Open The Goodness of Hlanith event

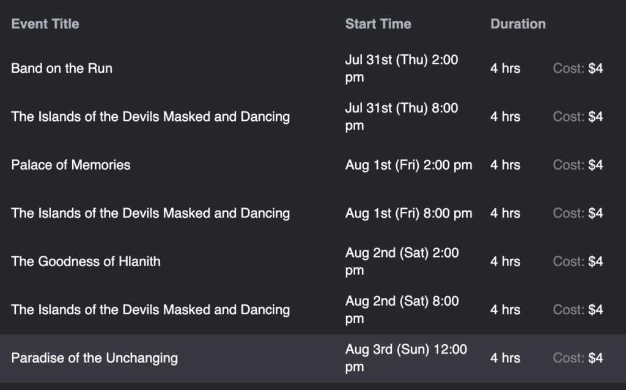click(x=86, y=261)
